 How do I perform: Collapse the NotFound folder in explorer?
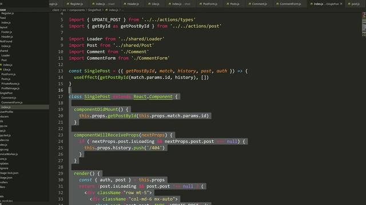tap(6, 42)
